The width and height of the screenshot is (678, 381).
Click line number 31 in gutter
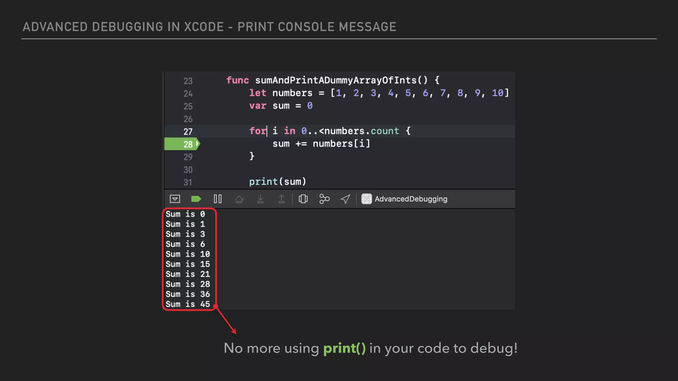point(188,182)
